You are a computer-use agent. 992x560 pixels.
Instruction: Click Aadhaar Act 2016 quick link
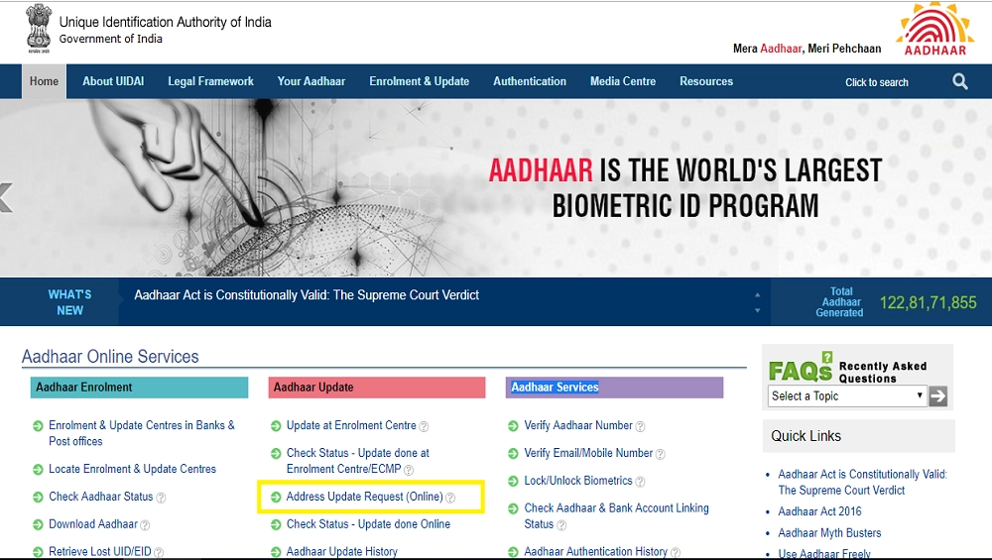pyautogui.click(x=819, y=511)
